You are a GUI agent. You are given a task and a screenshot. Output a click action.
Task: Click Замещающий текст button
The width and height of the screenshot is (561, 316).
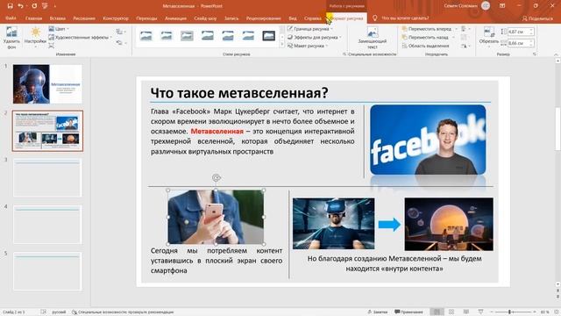[x=372, y=38]
